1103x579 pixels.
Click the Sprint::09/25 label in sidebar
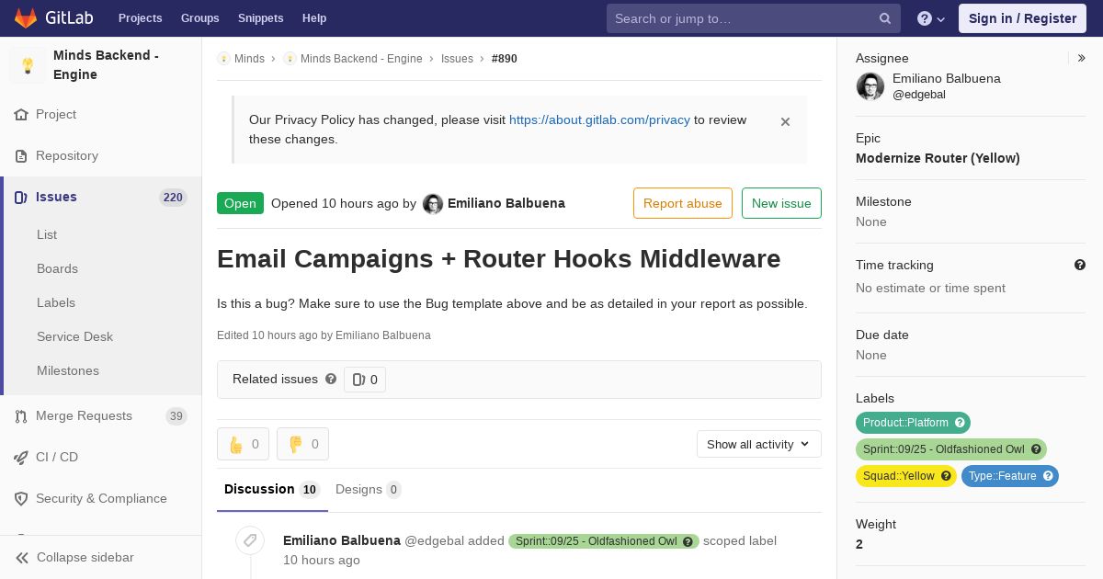943,449
